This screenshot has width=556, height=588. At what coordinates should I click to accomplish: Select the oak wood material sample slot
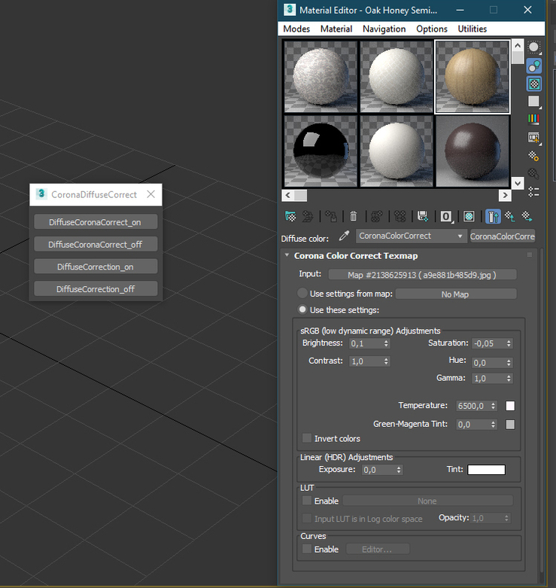pos(472,77)
